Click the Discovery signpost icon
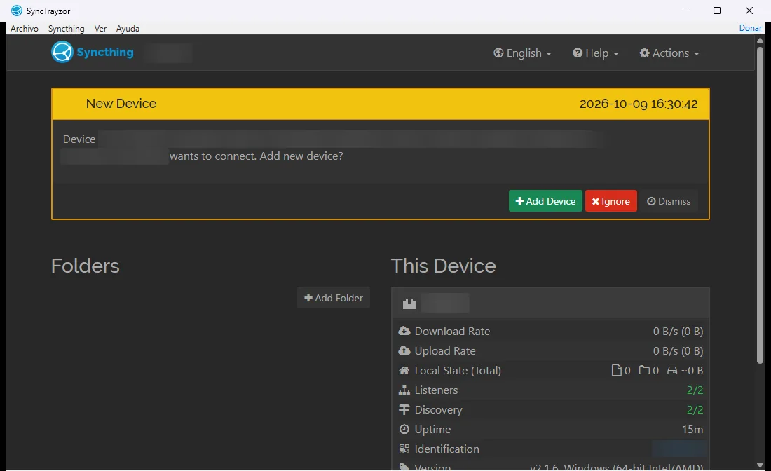The height and width of the screenshot is (471, 771). [x=404, y=409]
